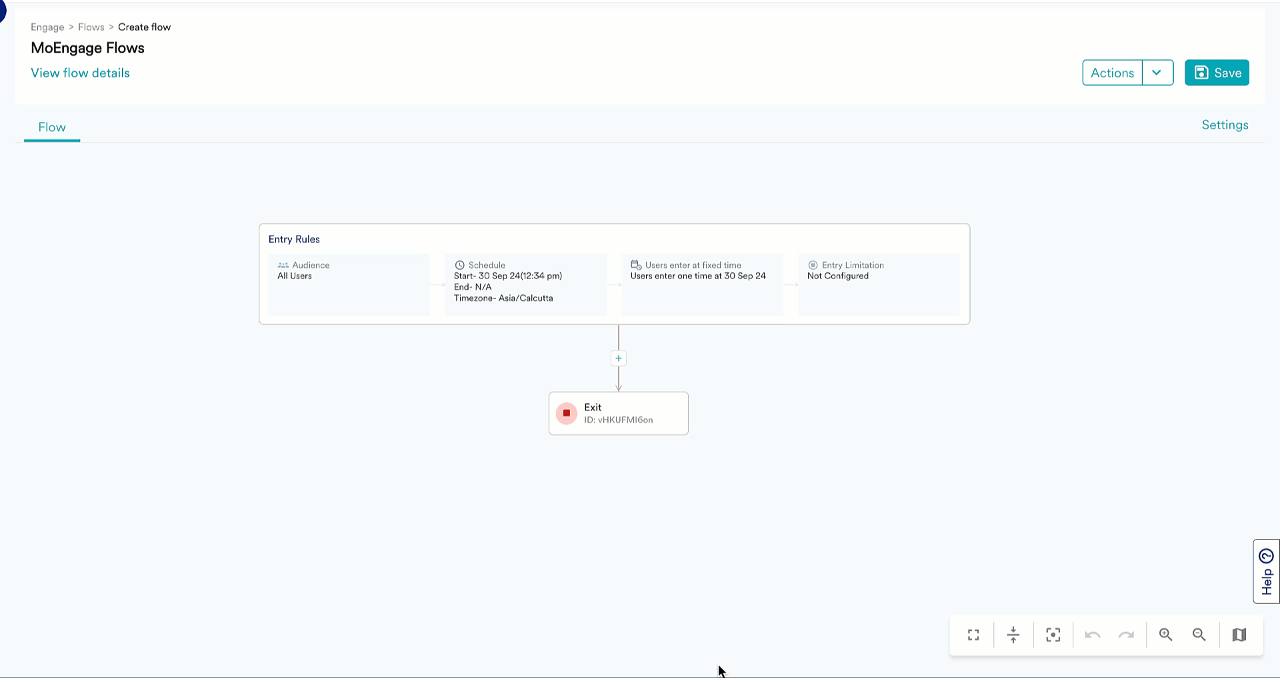Click Users enter one time text
The image size is (1280, 678).
pos(698,276)
